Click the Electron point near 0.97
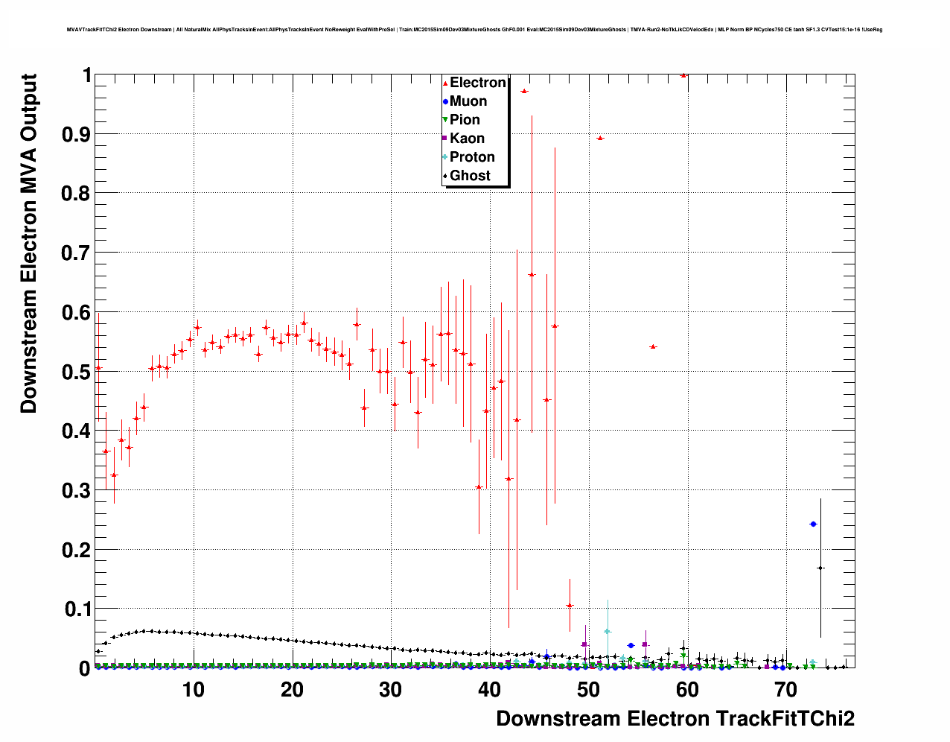Screen dimensions: 950x742 click(524, 91)
